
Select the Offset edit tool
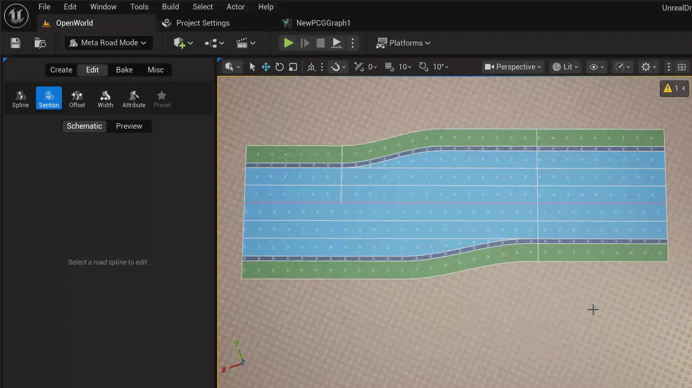coord(77,99)
